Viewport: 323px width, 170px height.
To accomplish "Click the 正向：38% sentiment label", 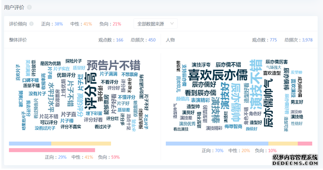I will pos(52,24).
